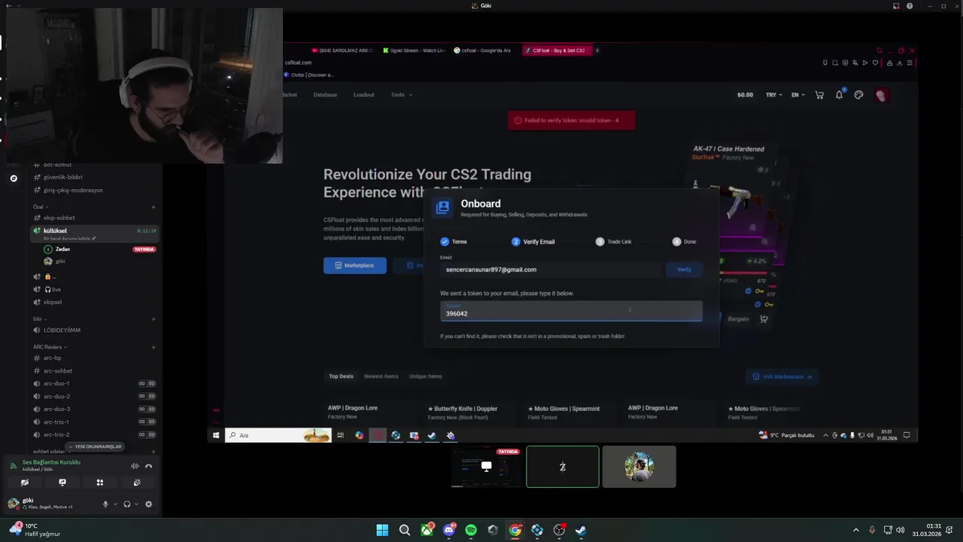Switch to CSFloat Buy & Sell CS2 tab
This screenshot has width=963, height=542.
tap(557, 50)
